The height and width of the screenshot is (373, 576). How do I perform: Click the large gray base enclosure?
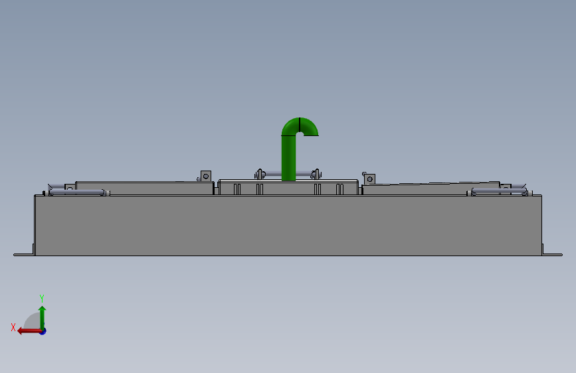coord(288,225)
